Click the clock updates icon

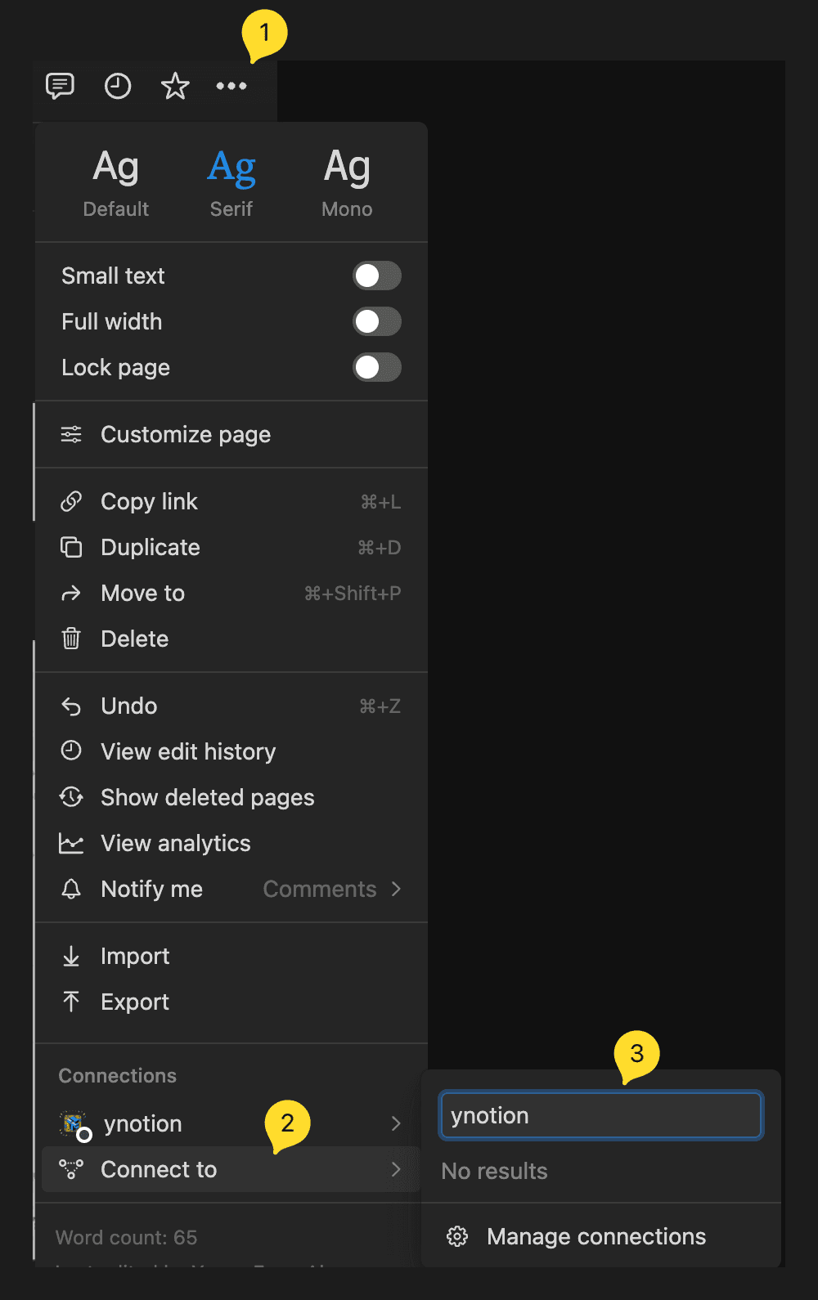(118, 86)
